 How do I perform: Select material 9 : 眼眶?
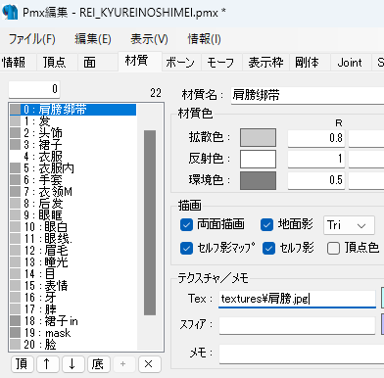tap(72, 215)
